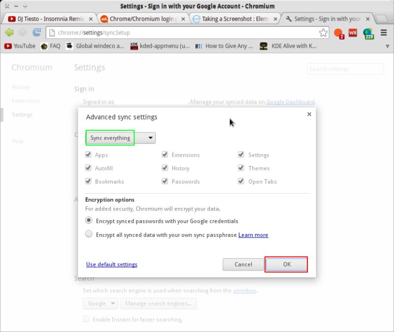This screenshot has width=394, height=332.
Task: Open the Google Dashboard link
Action: [x=291, y=101]
